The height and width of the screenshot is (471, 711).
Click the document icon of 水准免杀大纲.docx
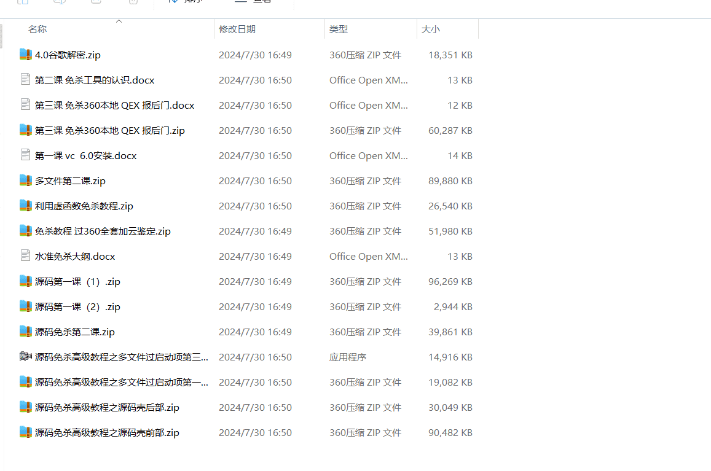pyautogui.click(x=25, y=256)
